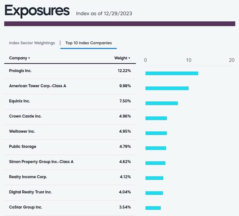Click the chart axis label 20
239x216 pixels.
(232, 60)
